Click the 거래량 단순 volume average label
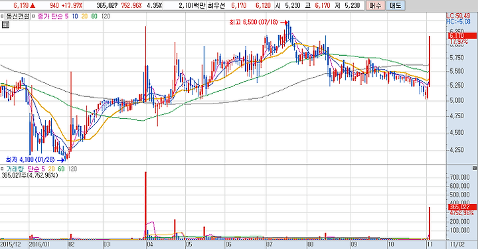The image size is (478, 249). 23,169
